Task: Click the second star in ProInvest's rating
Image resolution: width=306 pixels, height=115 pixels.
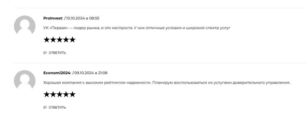Action: pyautogui.click(x=53, y=40)
